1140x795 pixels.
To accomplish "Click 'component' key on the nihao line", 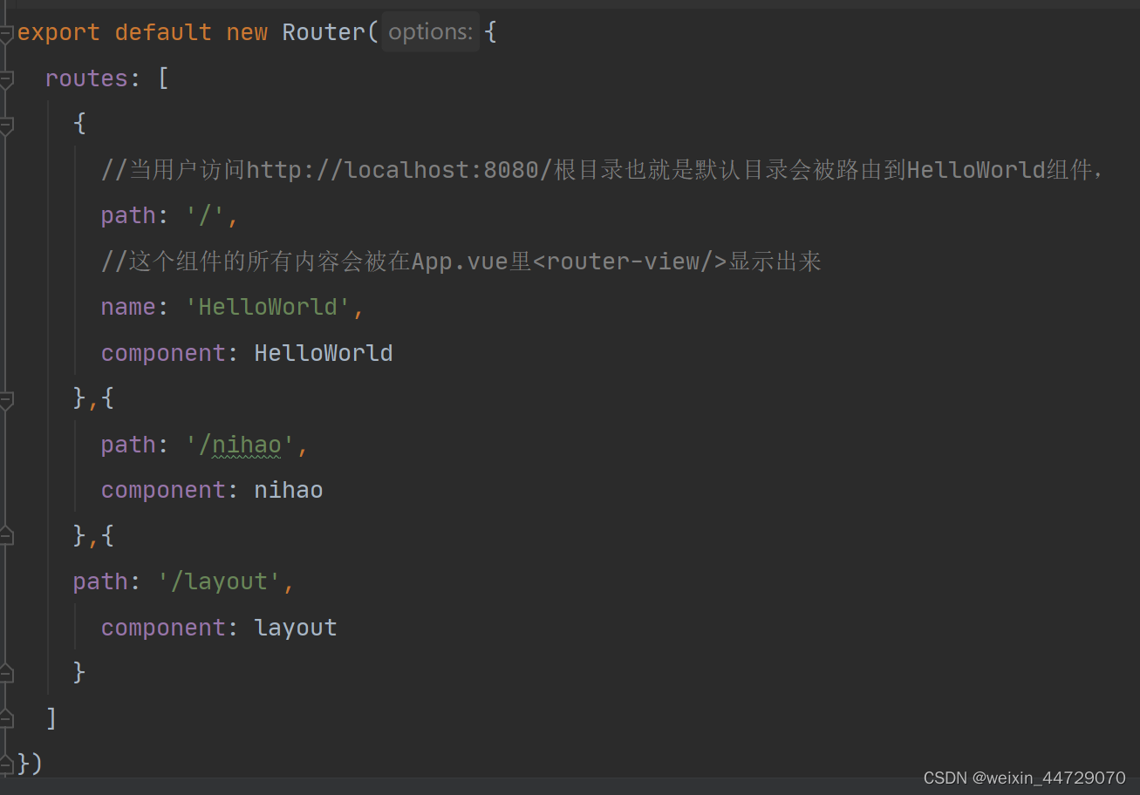I will point(163,490).
